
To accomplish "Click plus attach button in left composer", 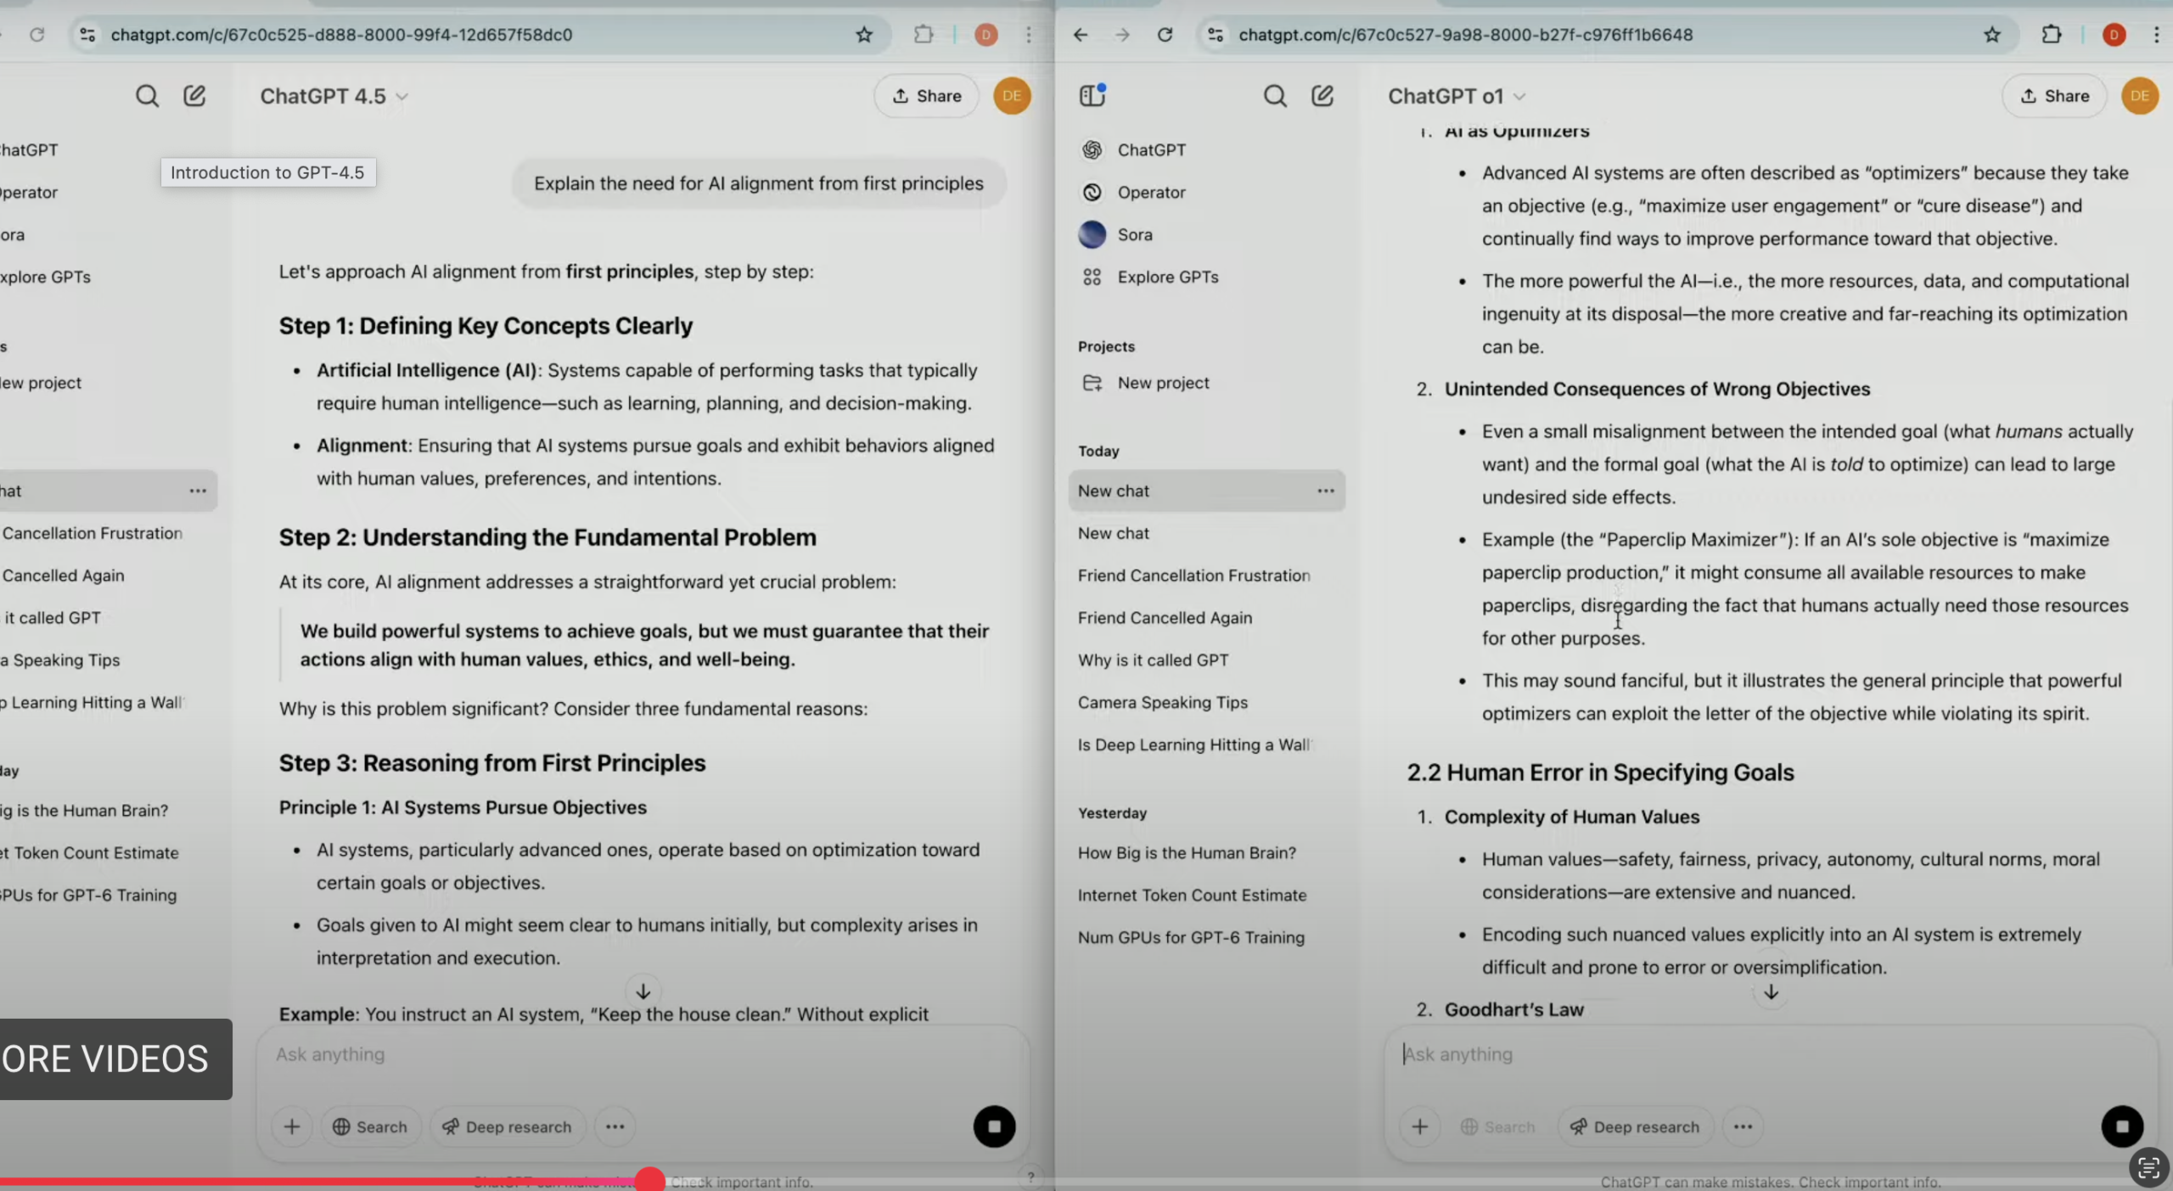I will [291, 1126].
